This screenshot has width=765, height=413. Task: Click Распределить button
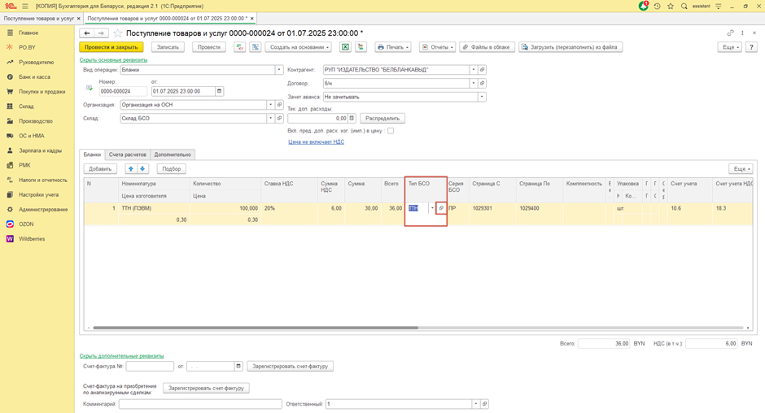click(x=382, y=119)
